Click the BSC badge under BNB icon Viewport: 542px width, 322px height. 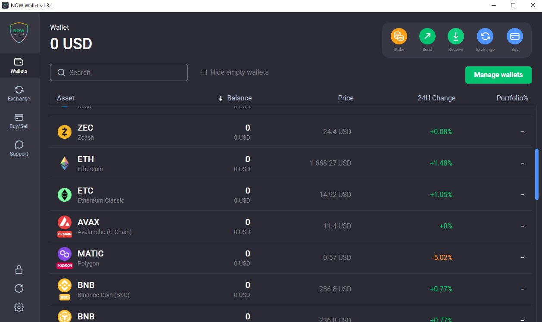(x=65, y=297)
